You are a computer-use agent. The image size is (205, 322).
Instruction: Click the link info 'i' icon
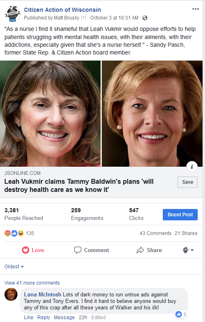tap(192, 167)
